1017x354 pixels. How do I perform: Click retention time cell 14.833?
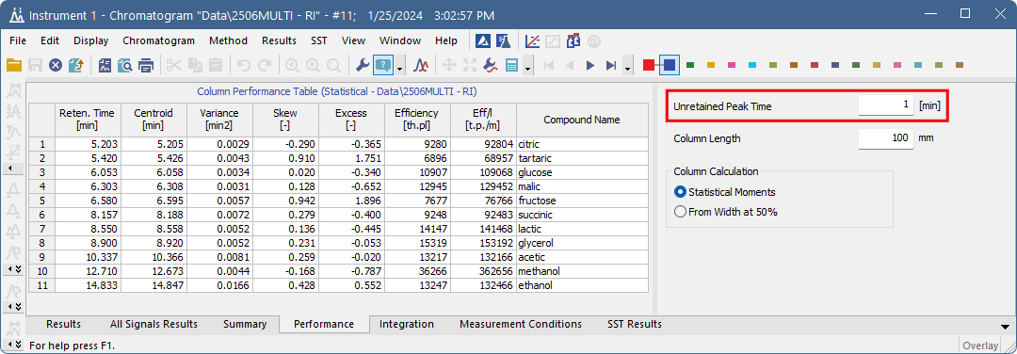coord(89,285)
